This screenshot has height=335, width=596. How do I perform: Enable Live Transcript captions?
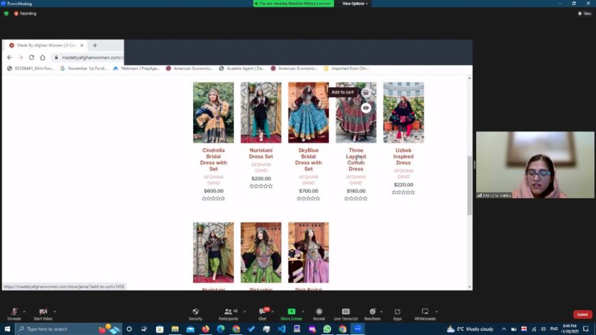(x=346, y=314)
